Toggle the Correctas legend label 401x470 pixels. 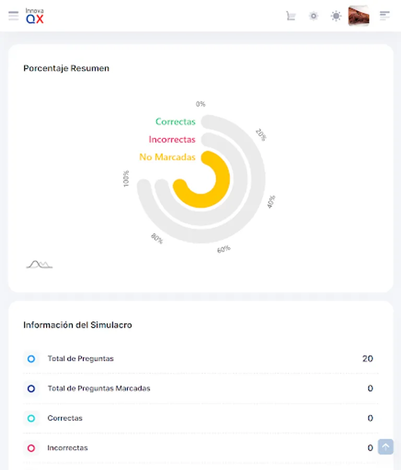[175, 122]
